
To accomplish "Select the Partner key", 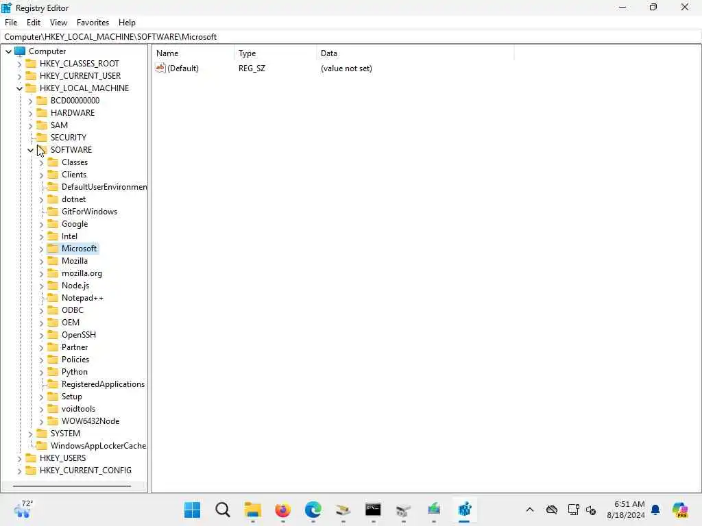I will pyautogui.click(x=75, y=347).
